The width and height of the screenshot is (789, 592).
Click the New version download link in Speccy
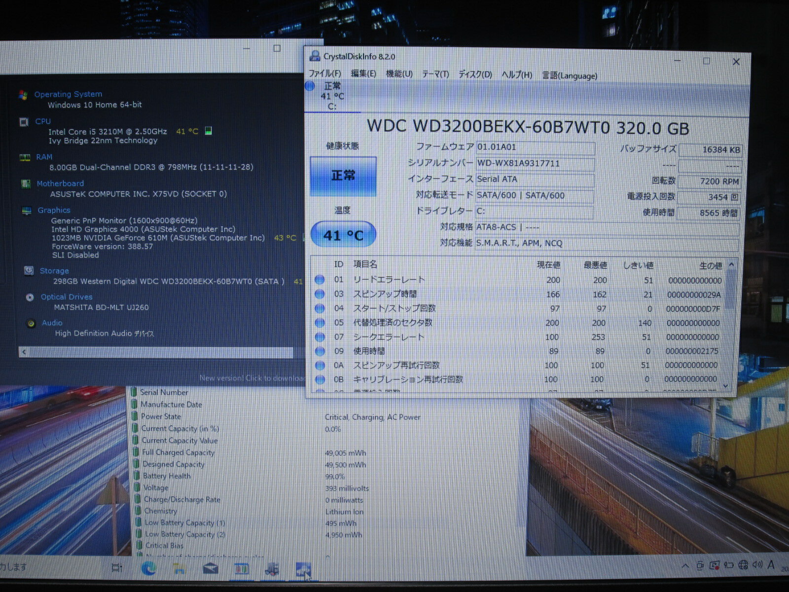click(252, 378)
